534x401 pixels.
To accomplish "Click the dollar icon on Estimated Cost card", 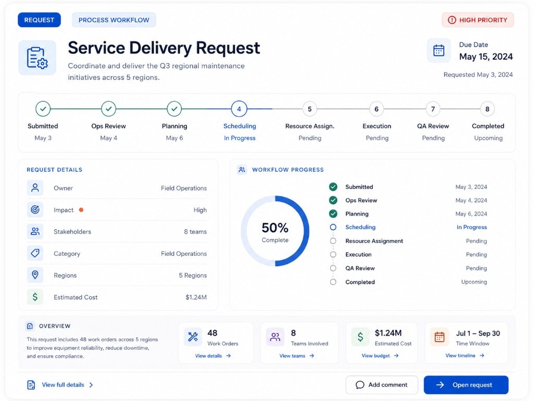I will [360, 337].
